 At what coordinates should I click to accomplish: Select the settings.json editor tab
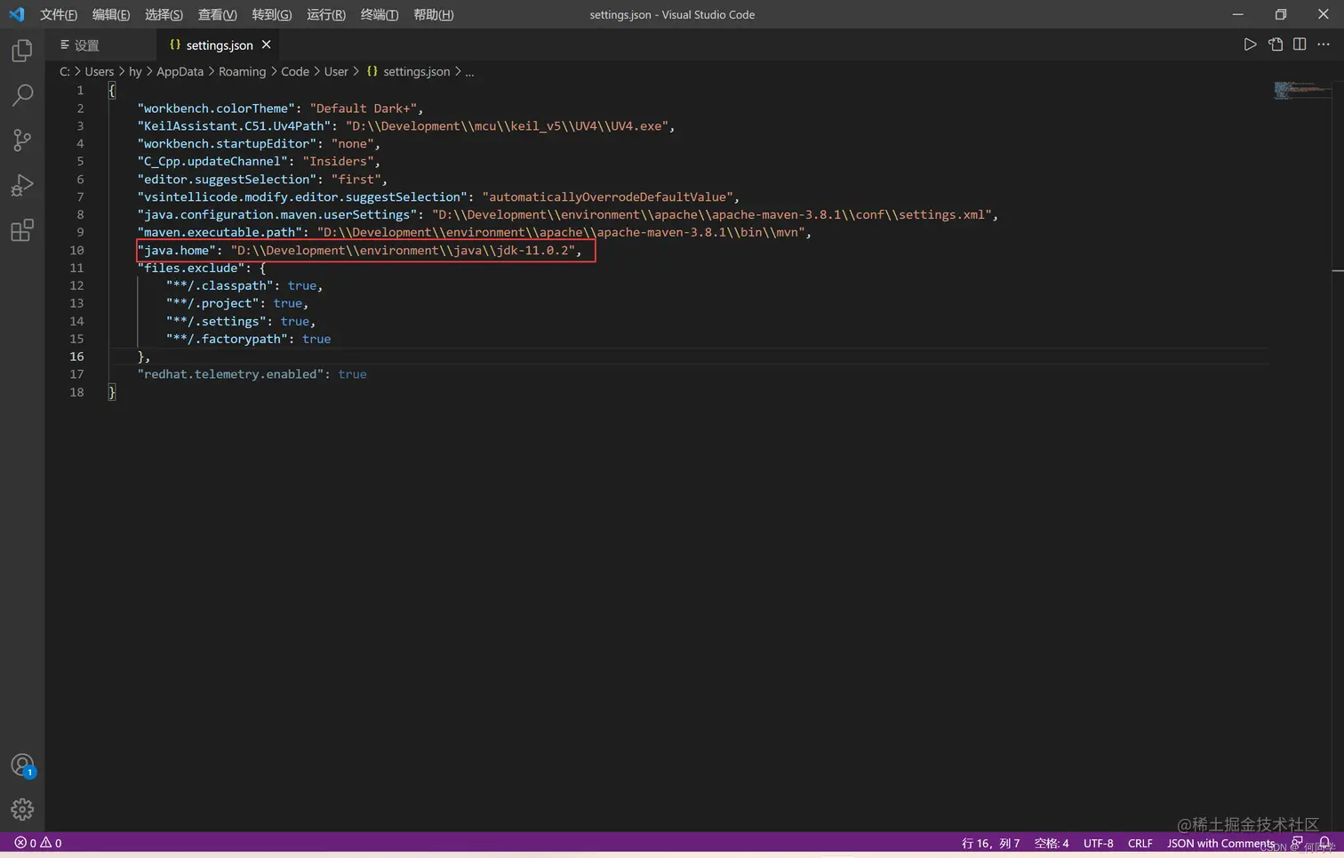[x=219, y=45]
